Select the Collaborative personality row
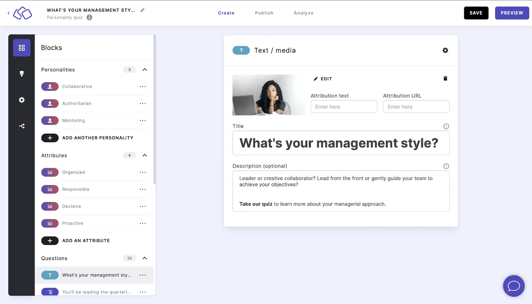 pyautogui.click(x=95, y=86)
